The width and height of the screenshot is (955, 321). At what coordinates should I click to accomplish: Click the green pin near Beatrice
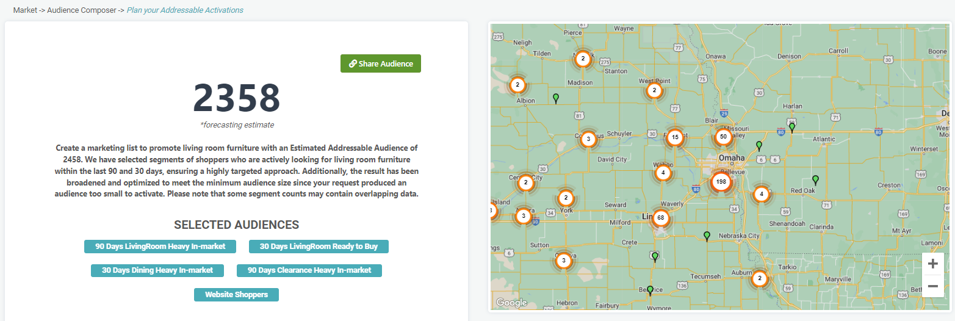tap(650, 290)
